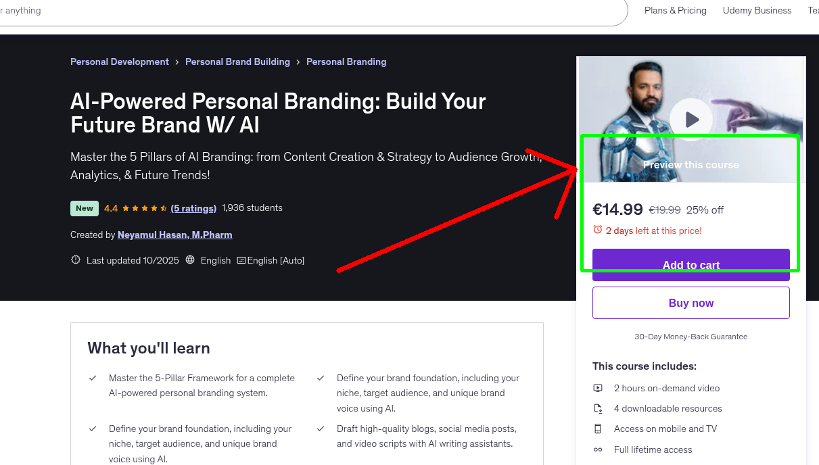Click the alarm clock icon near the discount countdown
This screenshot has height=465, width=819.
pos(598,230)
